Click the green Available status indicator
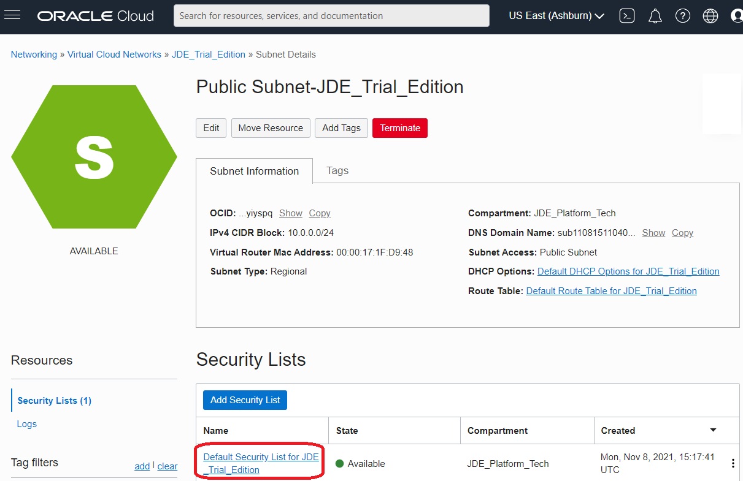The image size is (743, 481). pos(340,464)
